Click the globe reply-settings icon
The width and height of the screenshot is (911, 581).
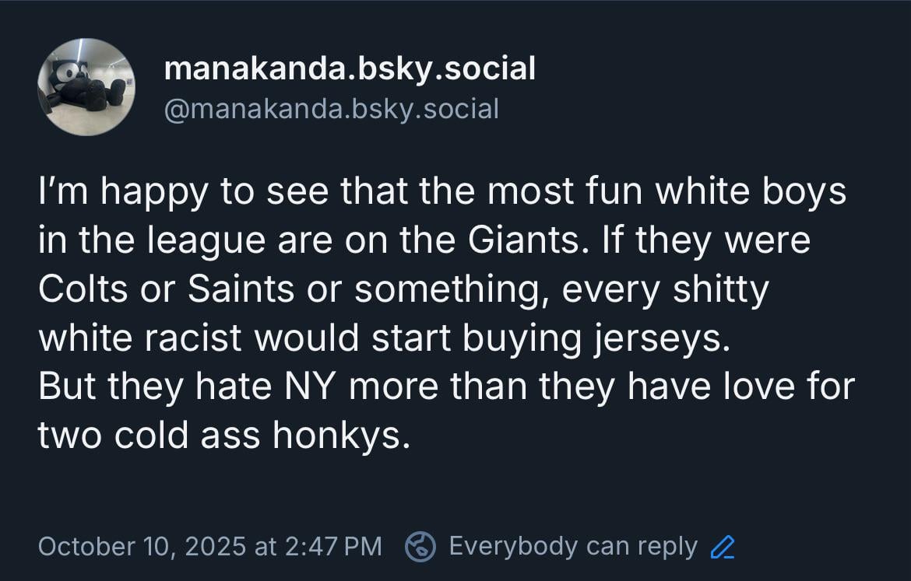pos(420,547)
